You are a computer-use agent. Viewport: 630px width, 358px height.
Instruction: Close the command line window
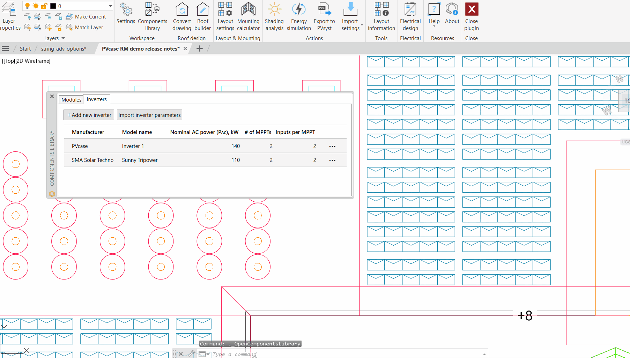pos(181,354)
